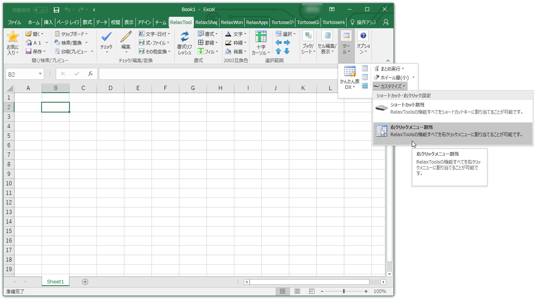Switch to the ホーム tab
Viewport: 537px width, 299px height.
tap(34, 22)
